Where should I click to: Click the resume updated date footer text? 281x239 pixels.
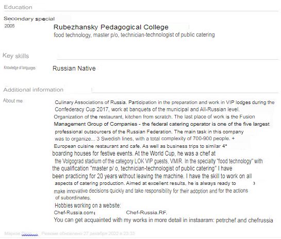[x=88, y=233]
